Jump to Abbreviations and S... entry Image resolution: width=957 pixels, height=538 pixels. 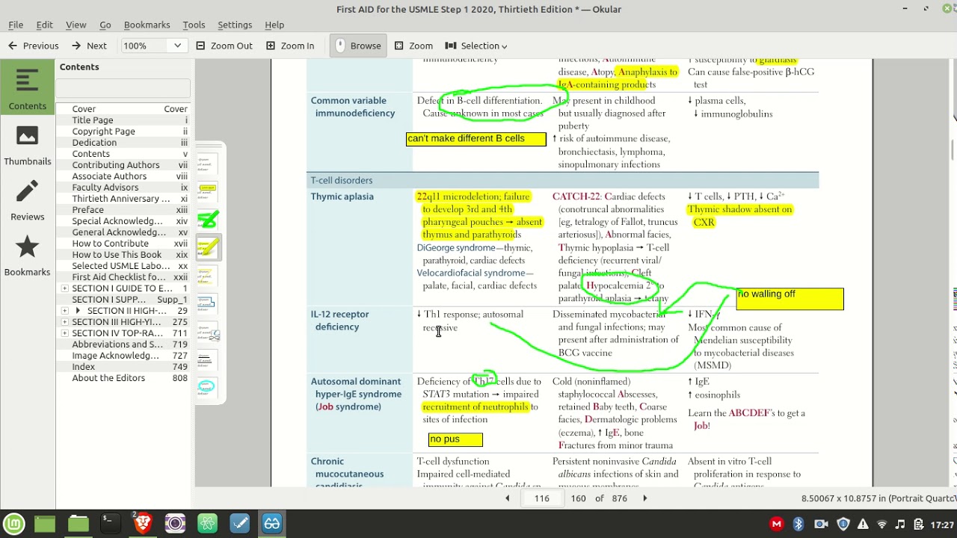point(124,344)
